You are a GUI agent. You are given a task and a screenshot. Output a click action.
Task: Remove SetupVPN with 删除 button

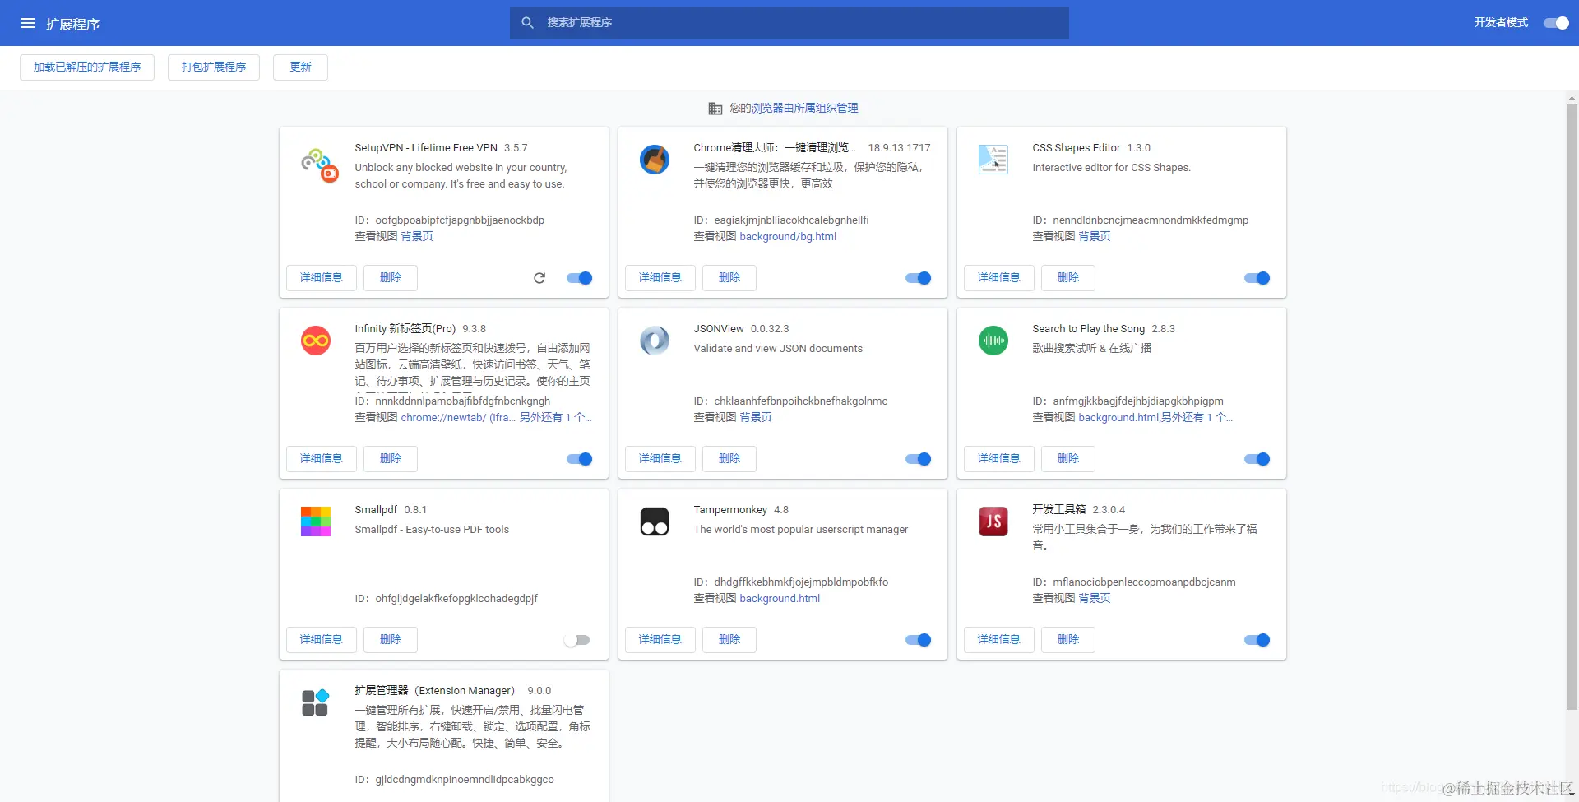point(391,278)
